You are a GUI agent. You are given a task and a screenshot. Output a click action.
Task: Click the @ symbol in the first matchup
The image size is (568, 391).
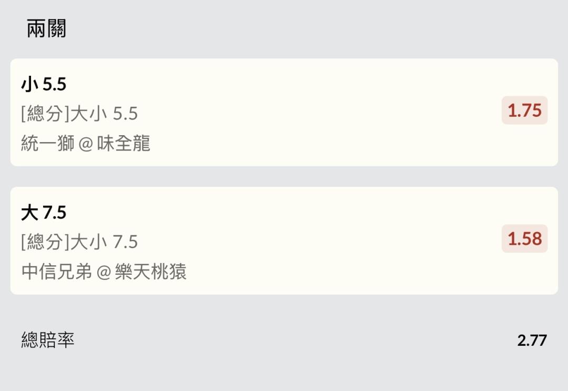click(x=86, y=144)
